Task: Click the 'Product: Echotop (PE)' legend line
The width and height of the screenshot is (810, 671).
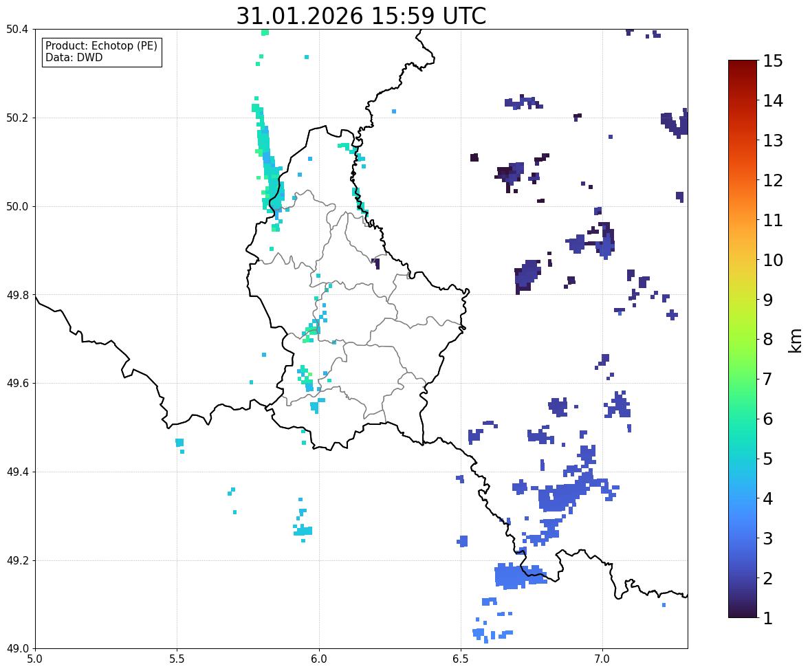Action: (x=101, y=46)
